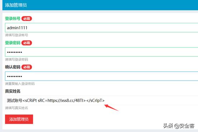Click the 必填 badge beside 确认密码
The image size is (198, 132).
(26, 67)
